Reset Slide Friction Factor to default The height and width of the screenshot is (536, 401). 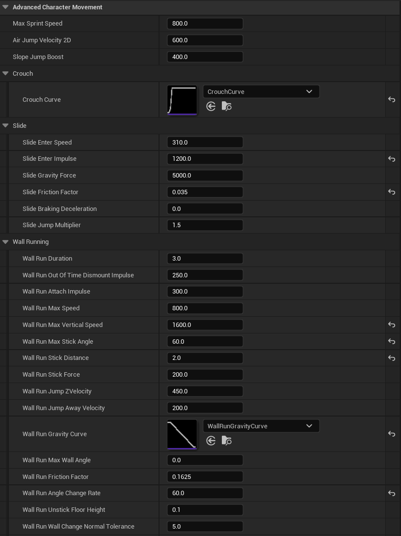click(x=392, y=192)
